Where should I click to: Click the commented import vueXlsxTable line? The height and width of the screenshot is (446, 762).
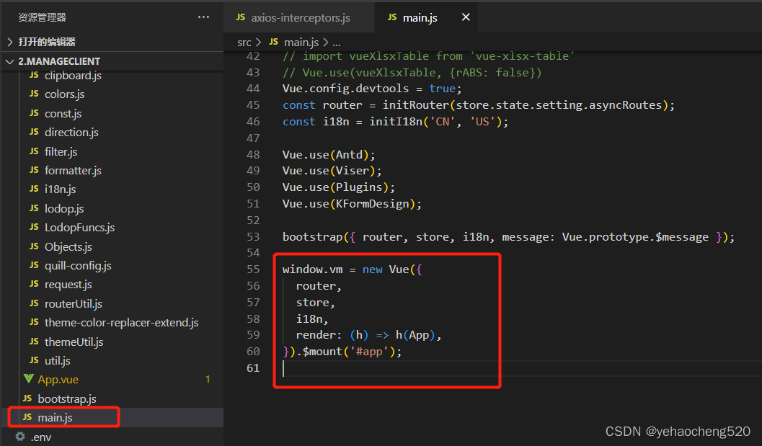[x=429, y=56]
